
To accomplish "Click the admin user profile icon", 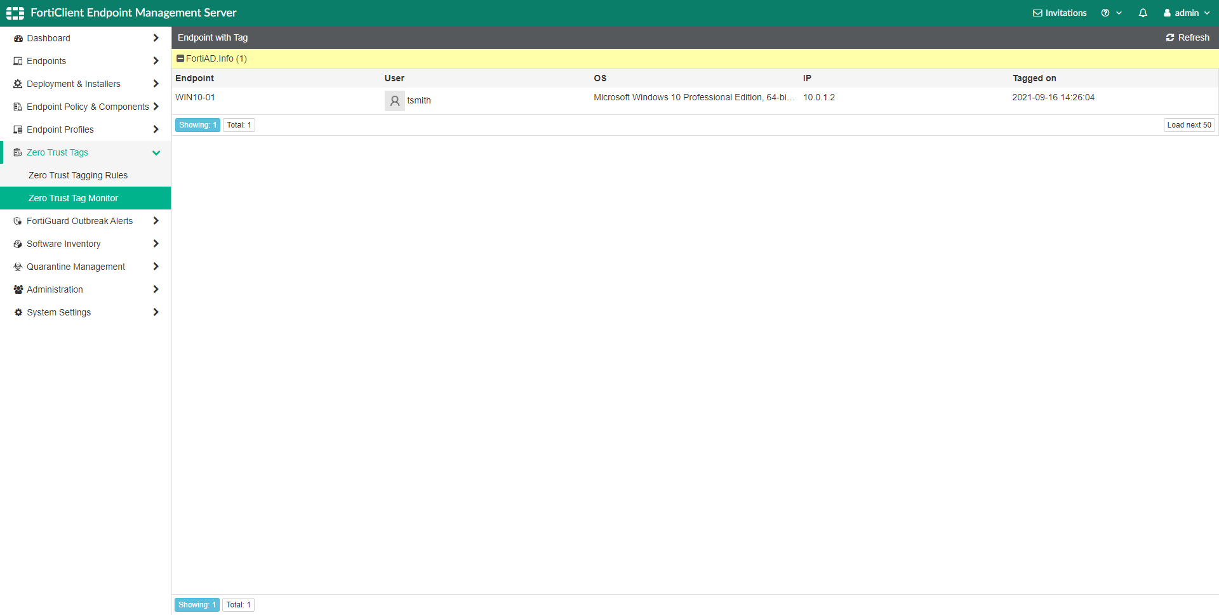I will click(x=1167, y=13).
